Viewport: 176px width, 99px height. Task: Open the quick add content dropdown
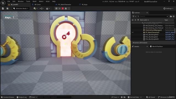pos(35,9)
